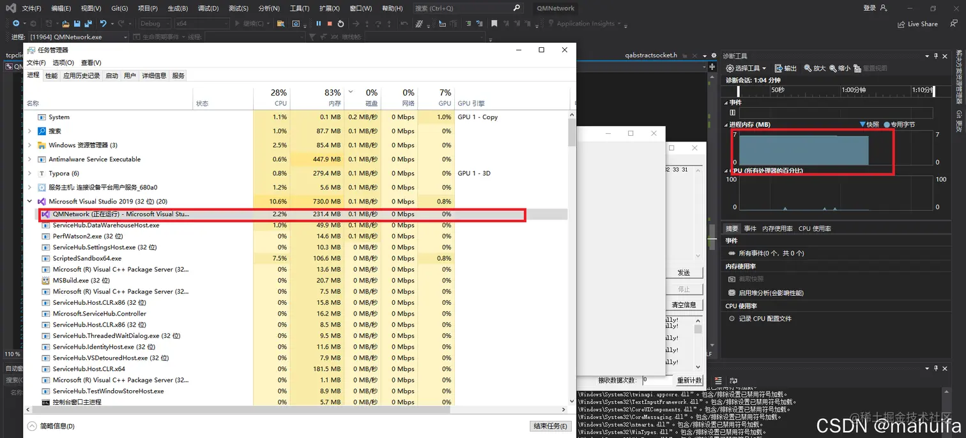966x438 pixels.
Task: Click the Undo arrow in VS toolbar
Action: [103, 24]
